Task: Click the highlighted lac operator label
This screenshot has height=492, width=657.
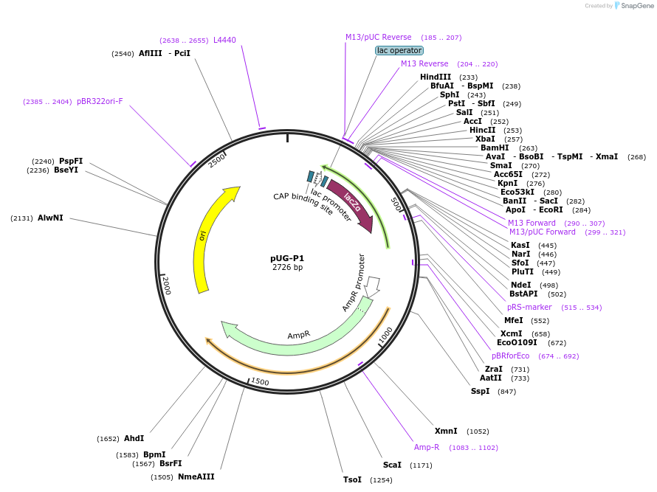Action: (x=399, y=50)
